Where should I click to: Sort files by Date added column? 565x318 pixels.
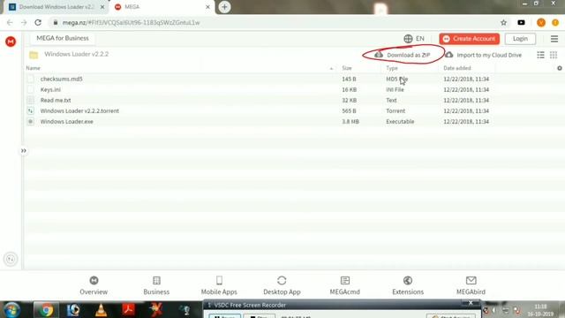click(x=457, y=68)
